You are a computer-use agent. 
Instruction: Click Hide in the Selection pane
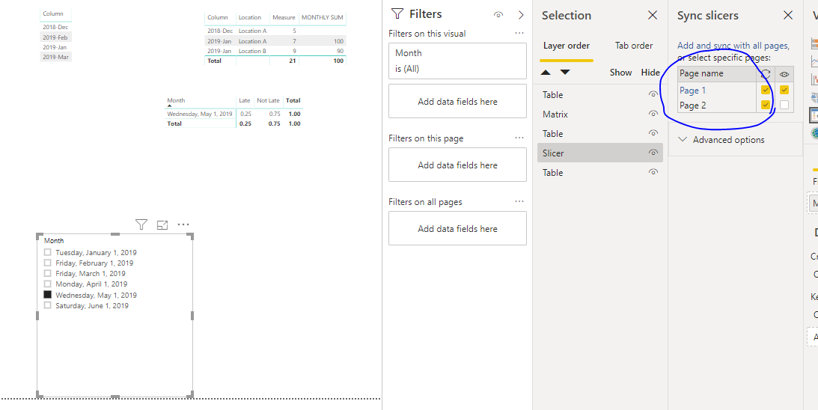tap(650, 73)
